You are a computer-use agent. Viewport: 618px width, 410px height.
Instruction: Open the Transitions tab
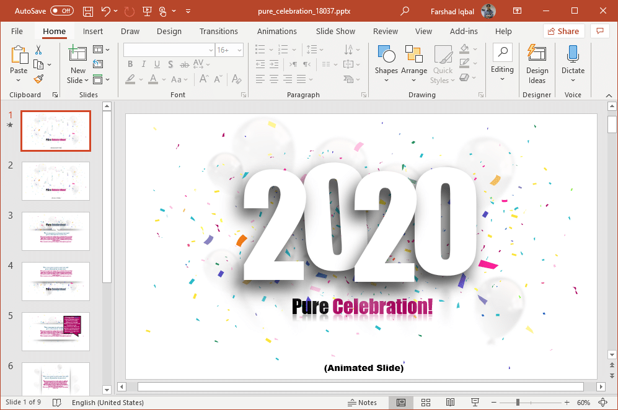[x=218, y=32]
